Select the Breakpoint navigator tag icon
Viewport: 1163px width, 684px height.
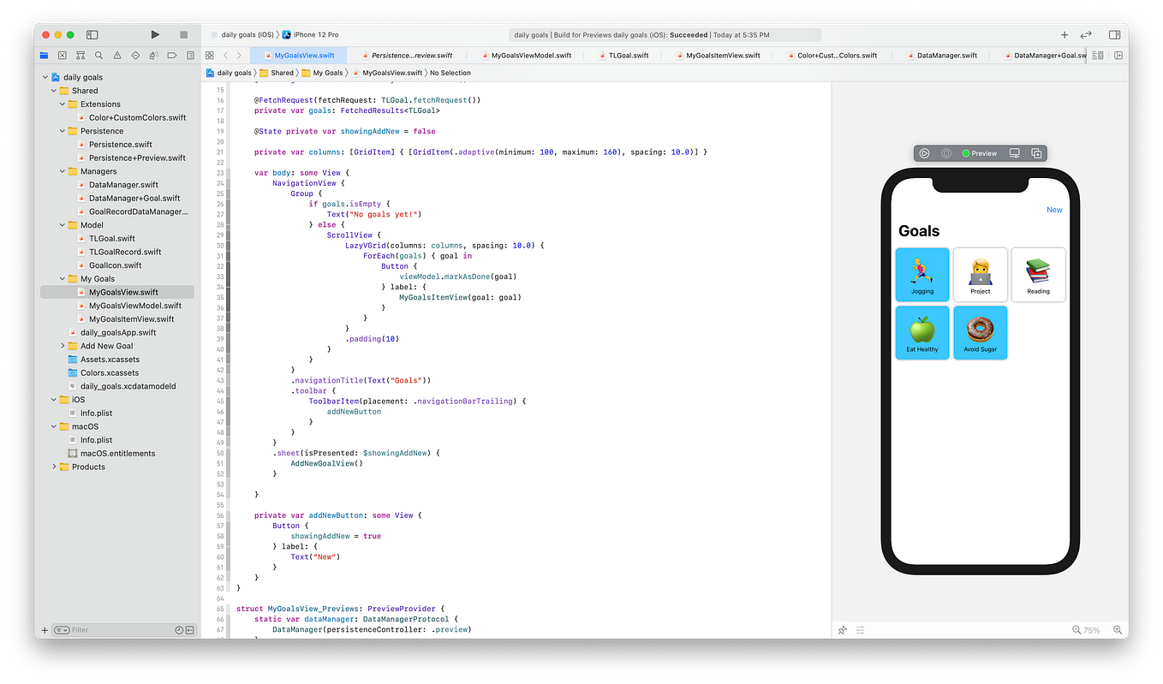click(172, 55)
